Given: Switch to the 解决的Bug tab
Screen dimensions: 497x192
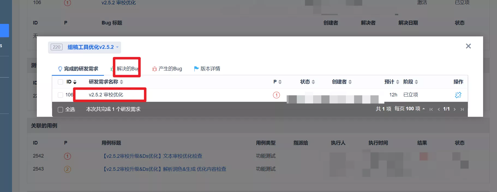Looking at the screenshot, I should 126,69.
